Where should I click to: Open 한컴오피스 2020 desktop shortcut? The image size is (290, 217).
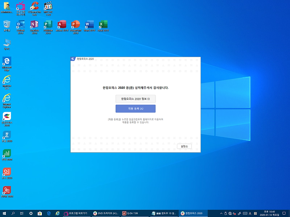point(7,119)
